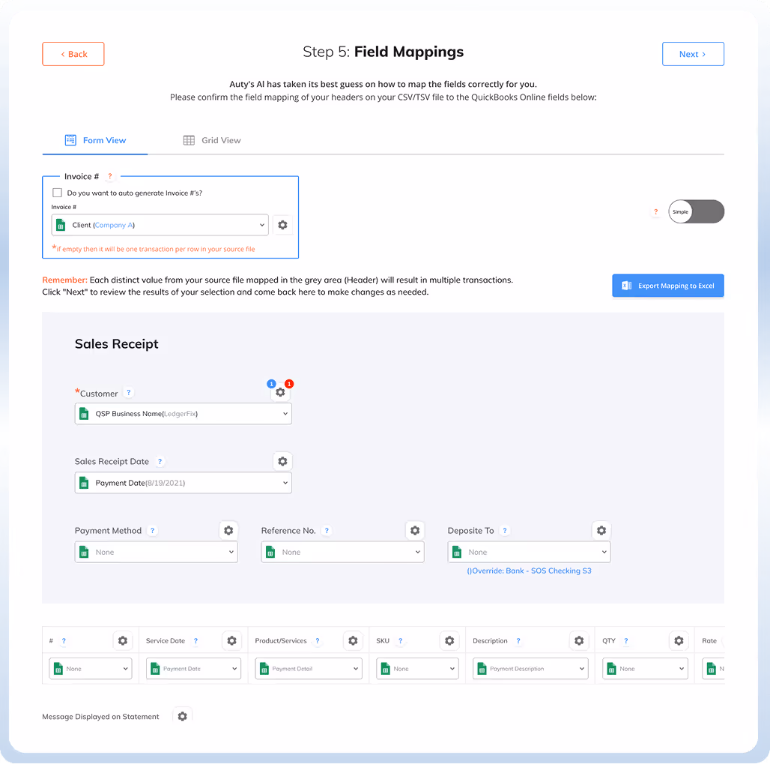This screenshot has width=770, height=764.
Task: Open Product/Services column settings gear
Action: [x=353, y=641]
